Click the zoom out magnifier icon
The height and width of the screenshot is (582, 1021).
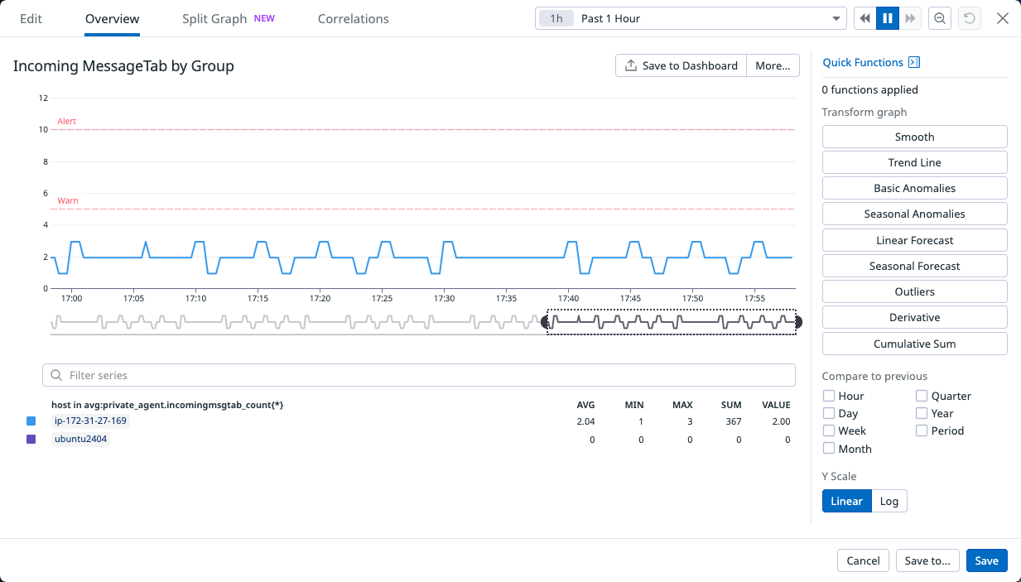point(940,18)
